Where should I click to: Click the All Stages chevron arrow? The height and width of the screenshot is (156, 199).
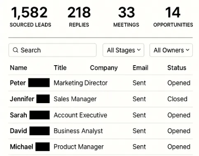click(139, 50)
